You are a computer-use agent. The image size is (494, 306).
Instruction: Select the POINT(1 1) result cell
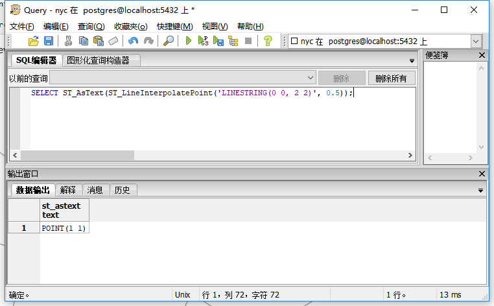click(64, 228)
